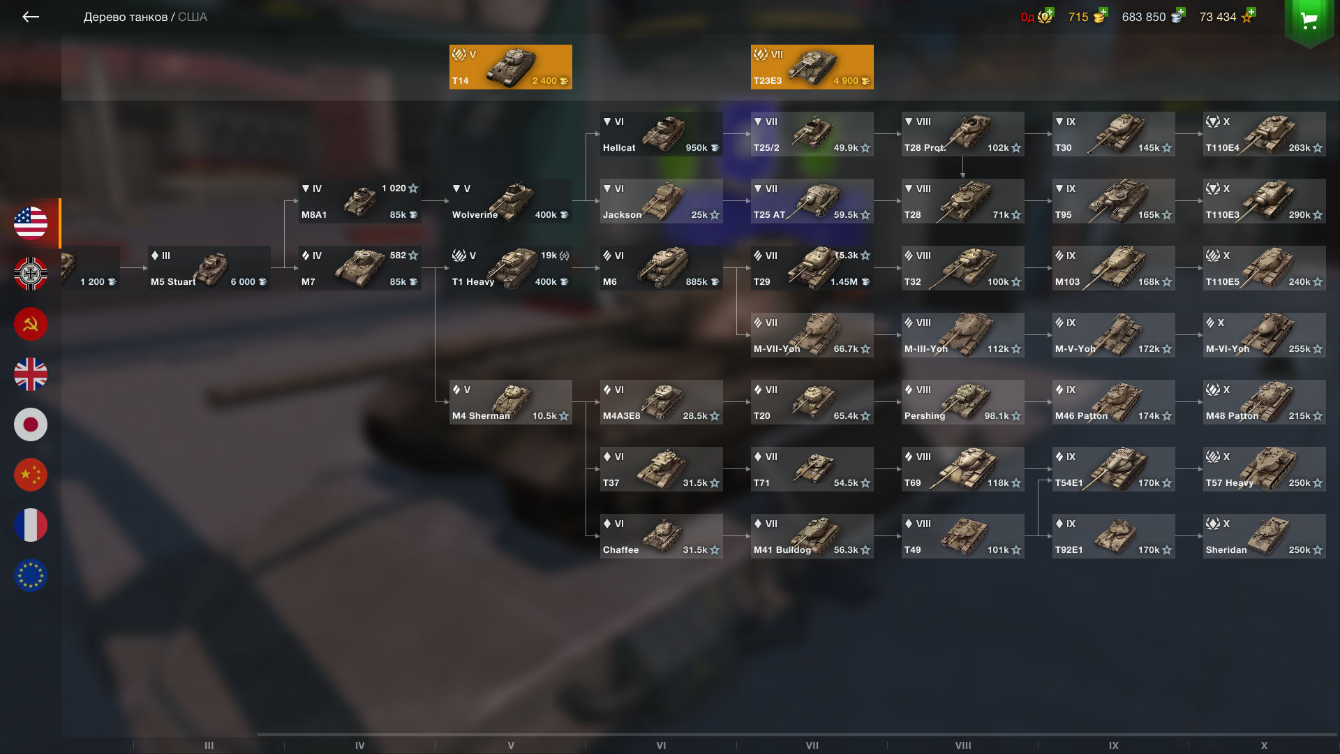Select the European nation flag icon
Image resolution: width=1340 pixels, height=754 pixels.
click(x=31, y=575)
